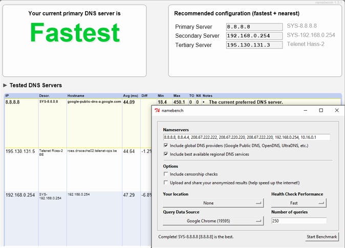Enable upload and share anonymized results
This screenshot has height=248, width=345.
point(166,183)
